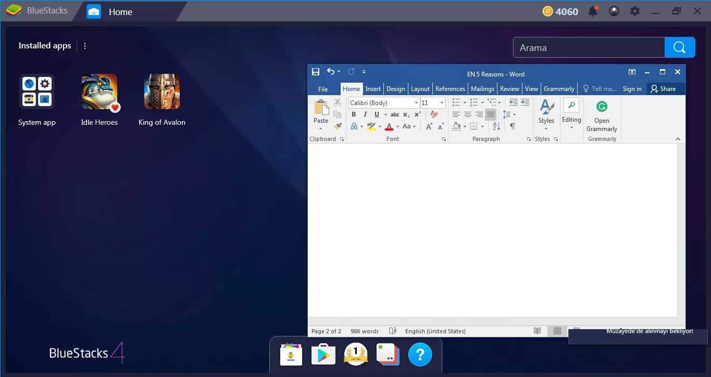711x377 pixels.
Task: Cut selection with scissors icon in Word
Action: point(338,102)
